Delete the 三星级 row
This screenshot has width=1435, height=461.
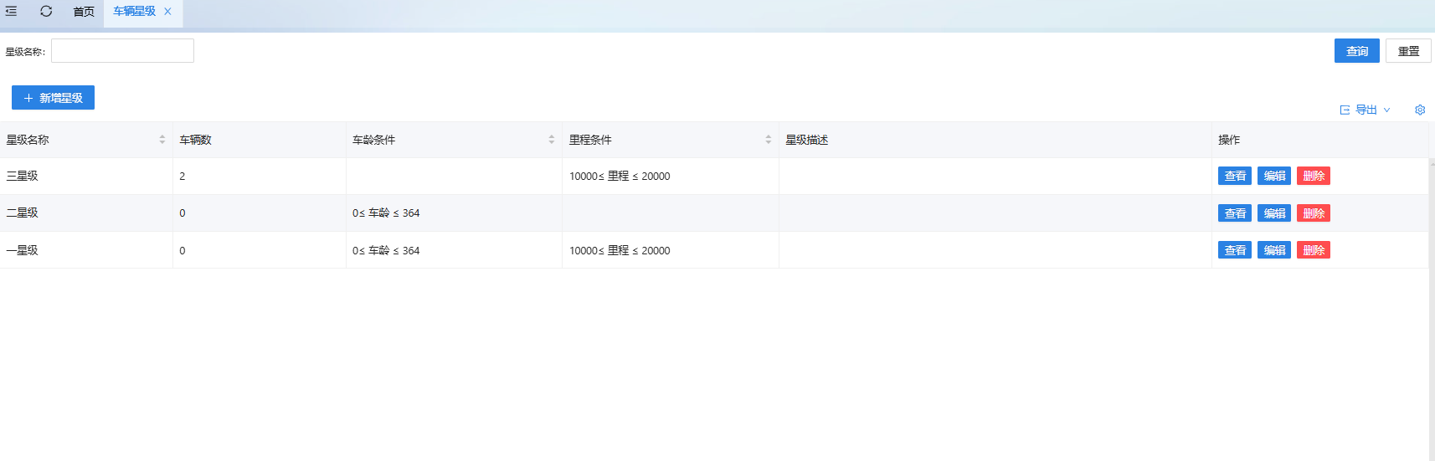[x=1313, y=176]
